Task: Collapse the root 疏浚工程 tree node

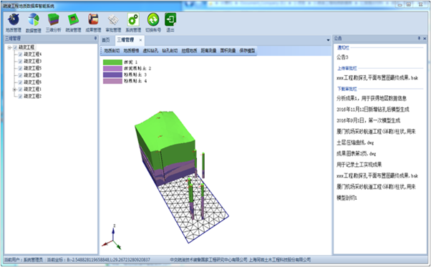Action: [x=9, y=47]
